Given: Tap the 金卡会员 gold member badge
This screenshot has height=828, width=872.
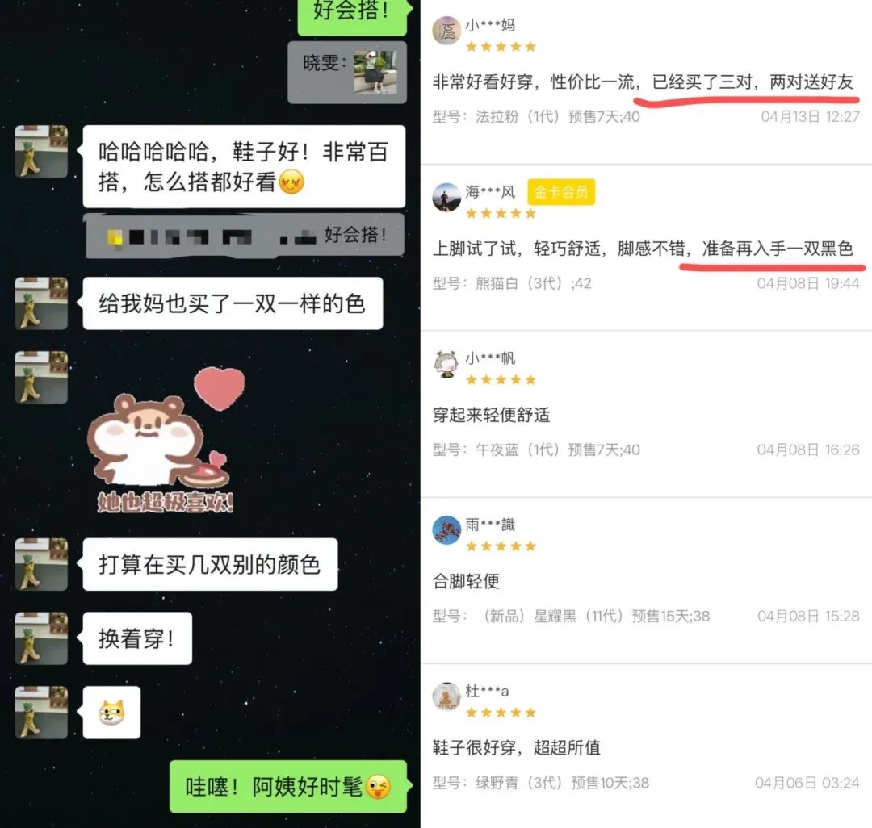Looking at the screenshot, I should [x=561, y=192].
